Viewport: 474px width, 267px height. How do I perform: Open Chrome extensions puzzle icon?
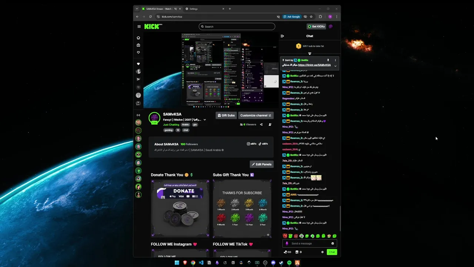pos(320,17)
